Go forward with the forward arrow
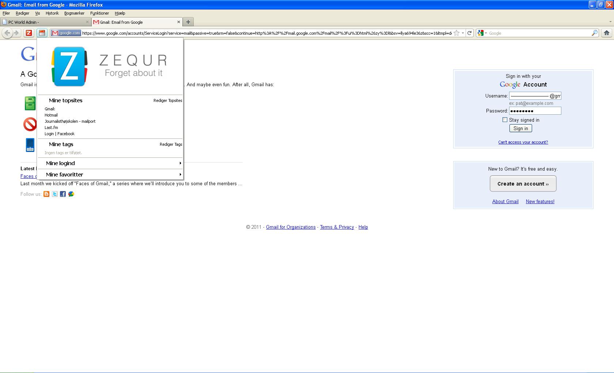Screen dimensions: 614x373 (x=16, y=33)
